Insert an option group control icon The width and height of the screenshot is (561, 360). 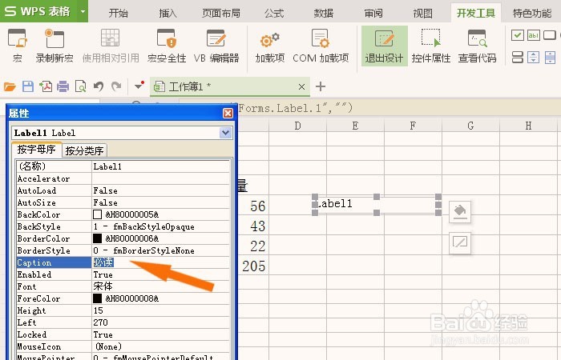tap(518, 57)
